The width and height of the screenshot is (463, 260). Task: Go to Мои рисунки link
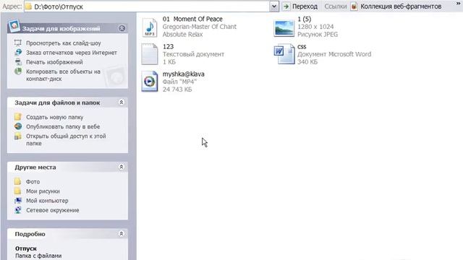pos(43,191)
